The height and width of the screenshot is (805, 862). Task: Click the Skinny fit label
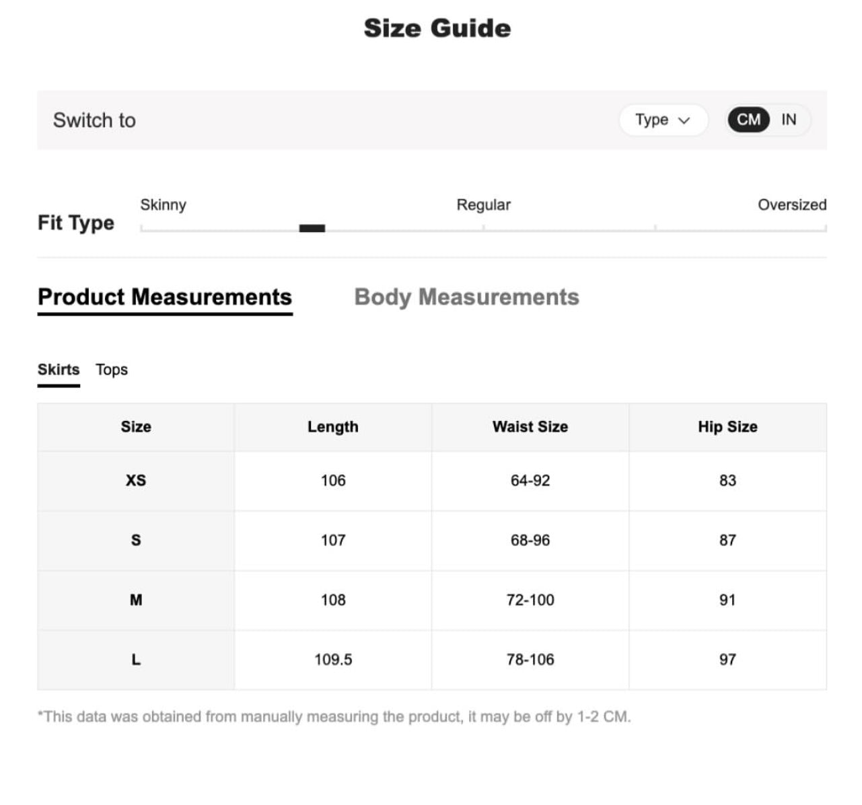(163, 205)
